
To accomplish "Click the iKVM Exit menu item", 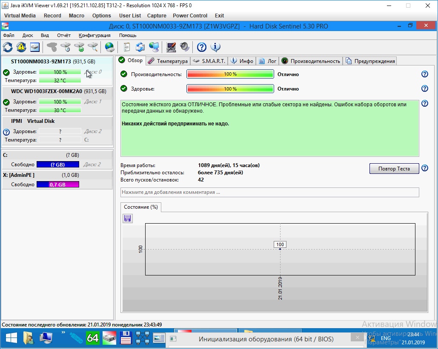I will tap(219, 16).
